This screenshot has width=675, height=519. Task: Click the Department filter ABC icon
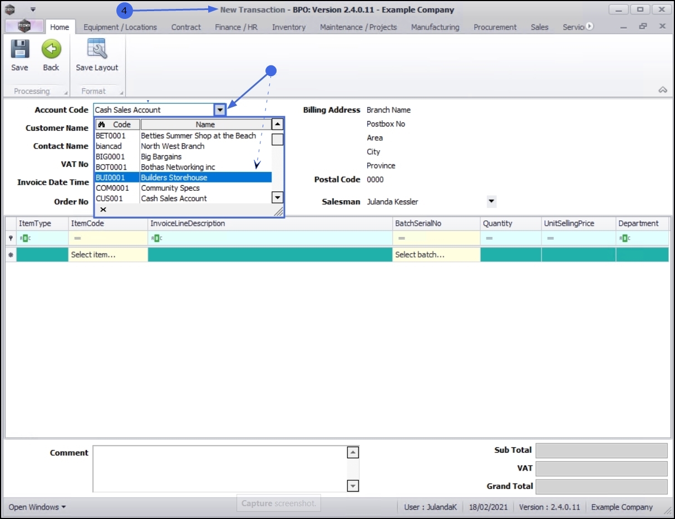click(624, 238)
